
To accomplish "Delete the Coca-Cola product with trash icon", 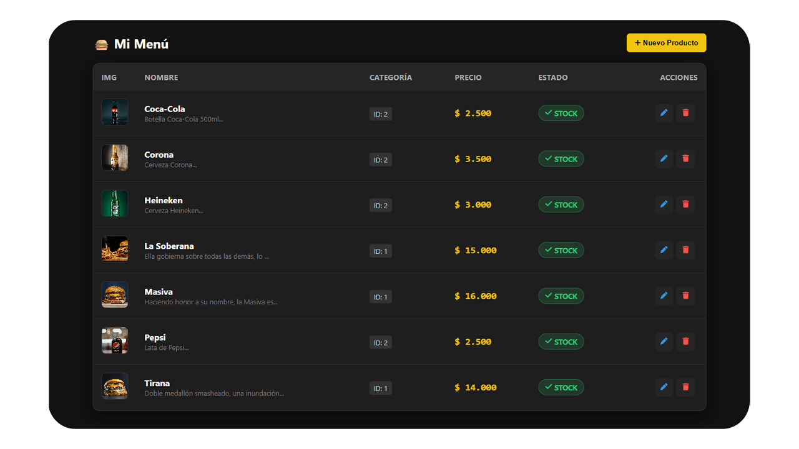I will pyautogui.click(x=685, y=113).
